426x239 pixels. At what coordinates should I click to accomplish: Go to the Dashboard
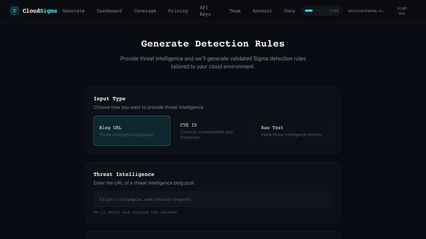click(109, 11)
